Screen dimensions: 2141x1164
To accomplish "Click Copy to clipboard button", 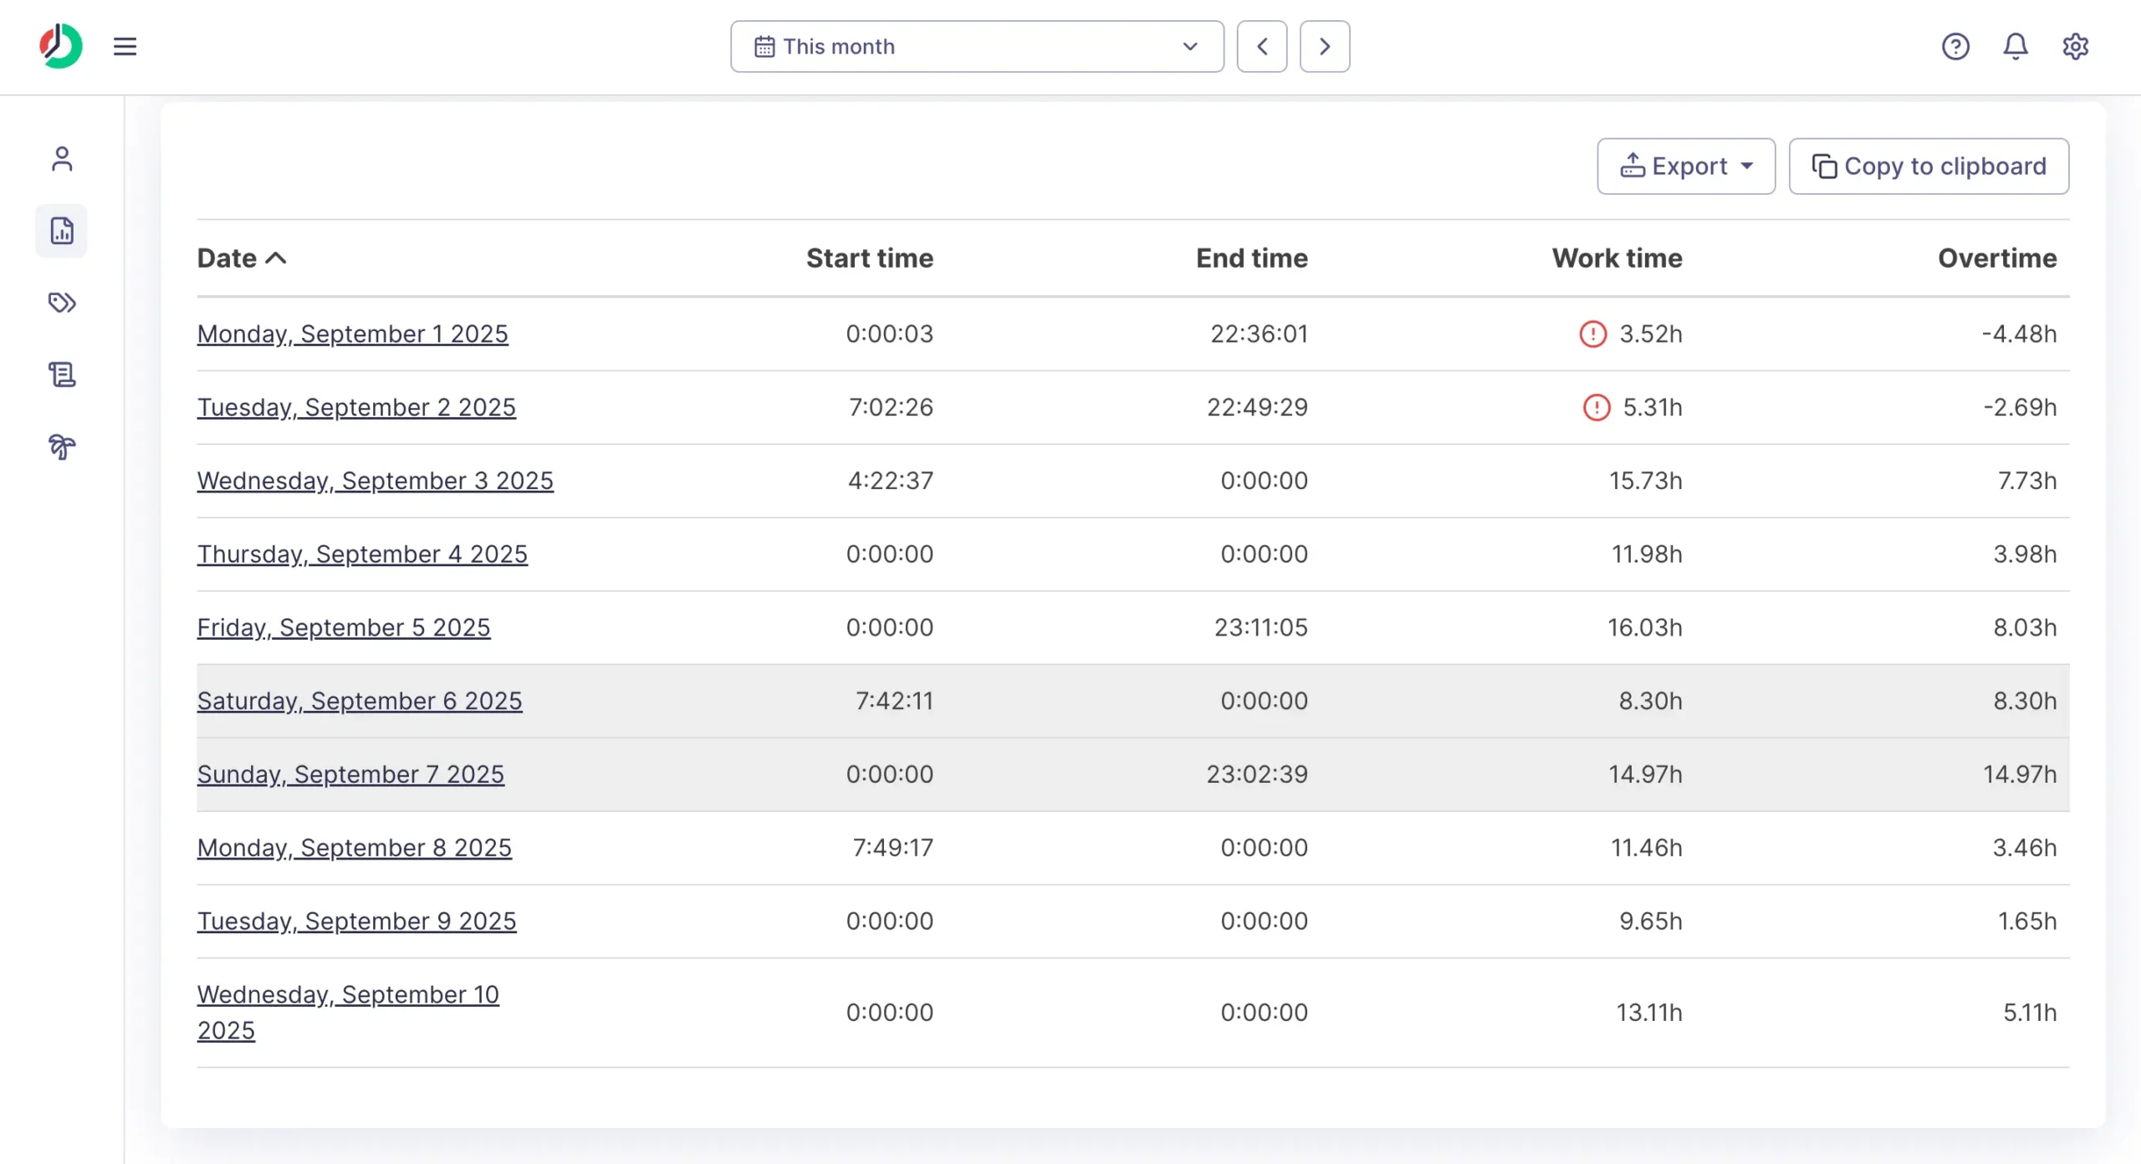I will (x=1929, y=166).
